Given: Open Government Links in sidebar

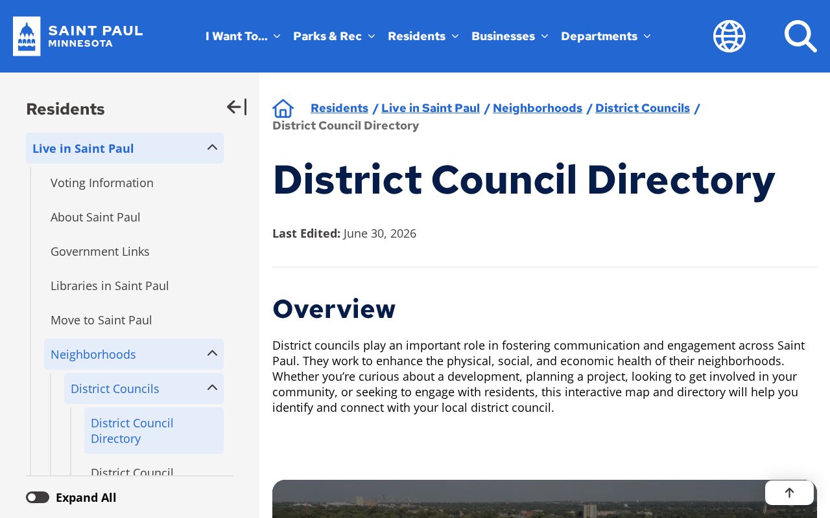Looking at the screenshot, I should tap(100, 251).
